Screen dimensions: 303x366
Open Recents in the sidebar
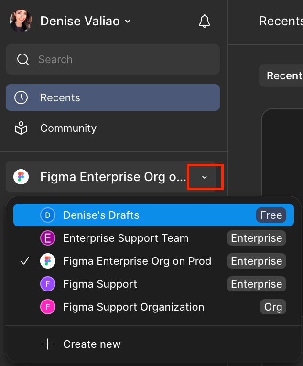click(x=113, y=97)
